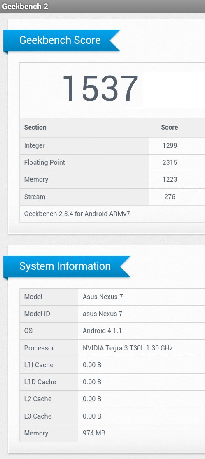The image size is (205, 459).
Task: Select the Geekbench 2.3.4 version text
Action: coord(77,214)
